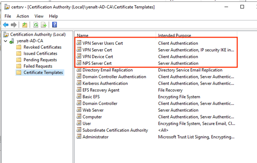Click the Forward arrow toolbar icon
The width and height of the screenshot is (257, 163).
[14, 25]
